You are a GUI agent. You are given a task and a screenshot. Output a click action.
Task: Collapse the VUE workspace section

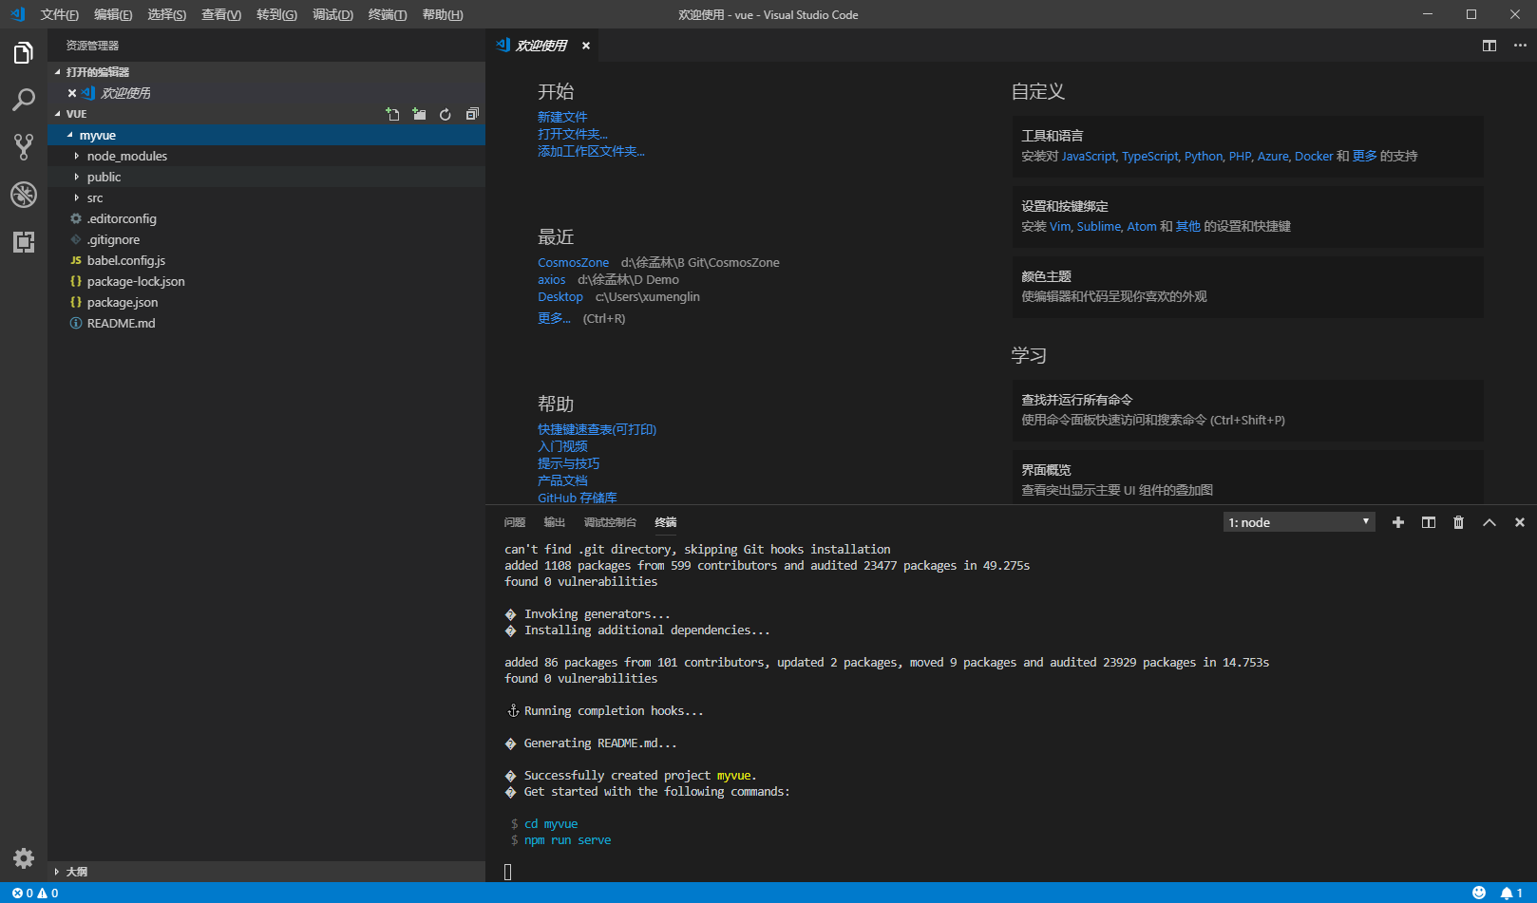76,114
